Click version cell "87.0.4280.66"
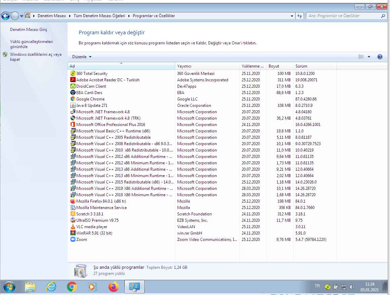 coord(306,99)
